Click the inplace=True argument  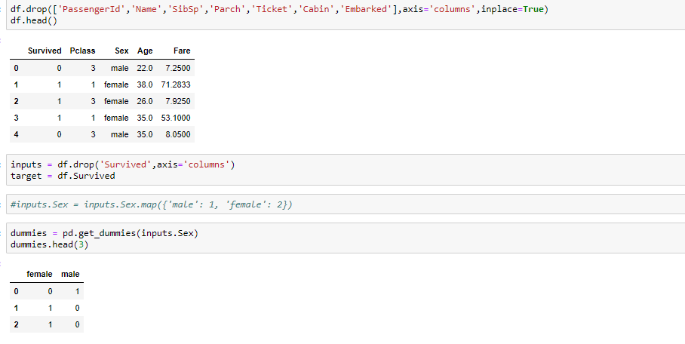[x=512, y=9]
